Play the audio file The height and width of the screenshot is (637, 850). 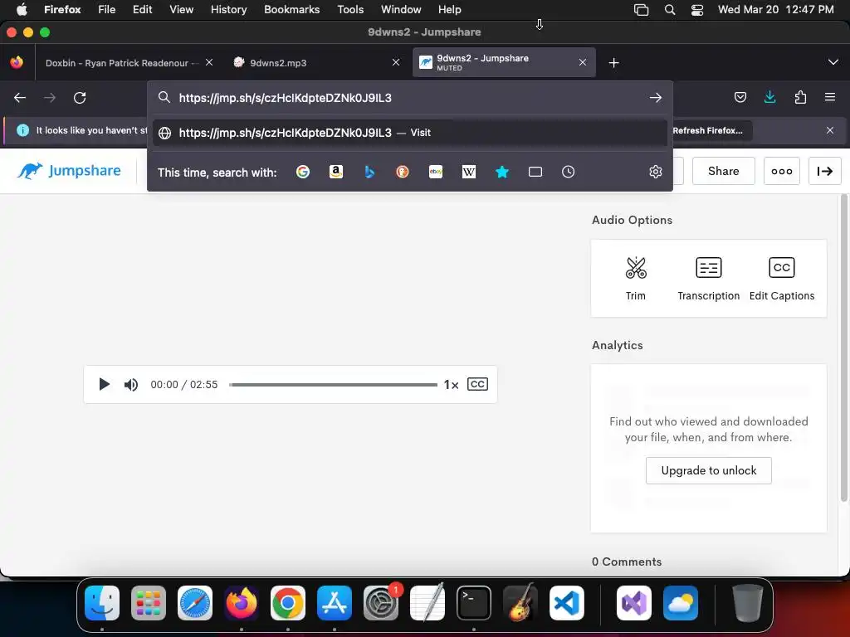[104, 385]
